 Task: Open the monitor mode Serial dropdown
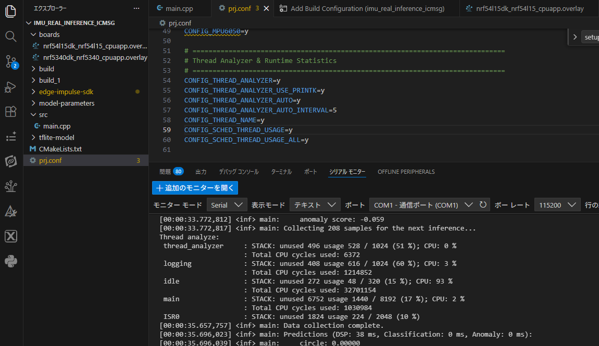(x=227, y=204)
